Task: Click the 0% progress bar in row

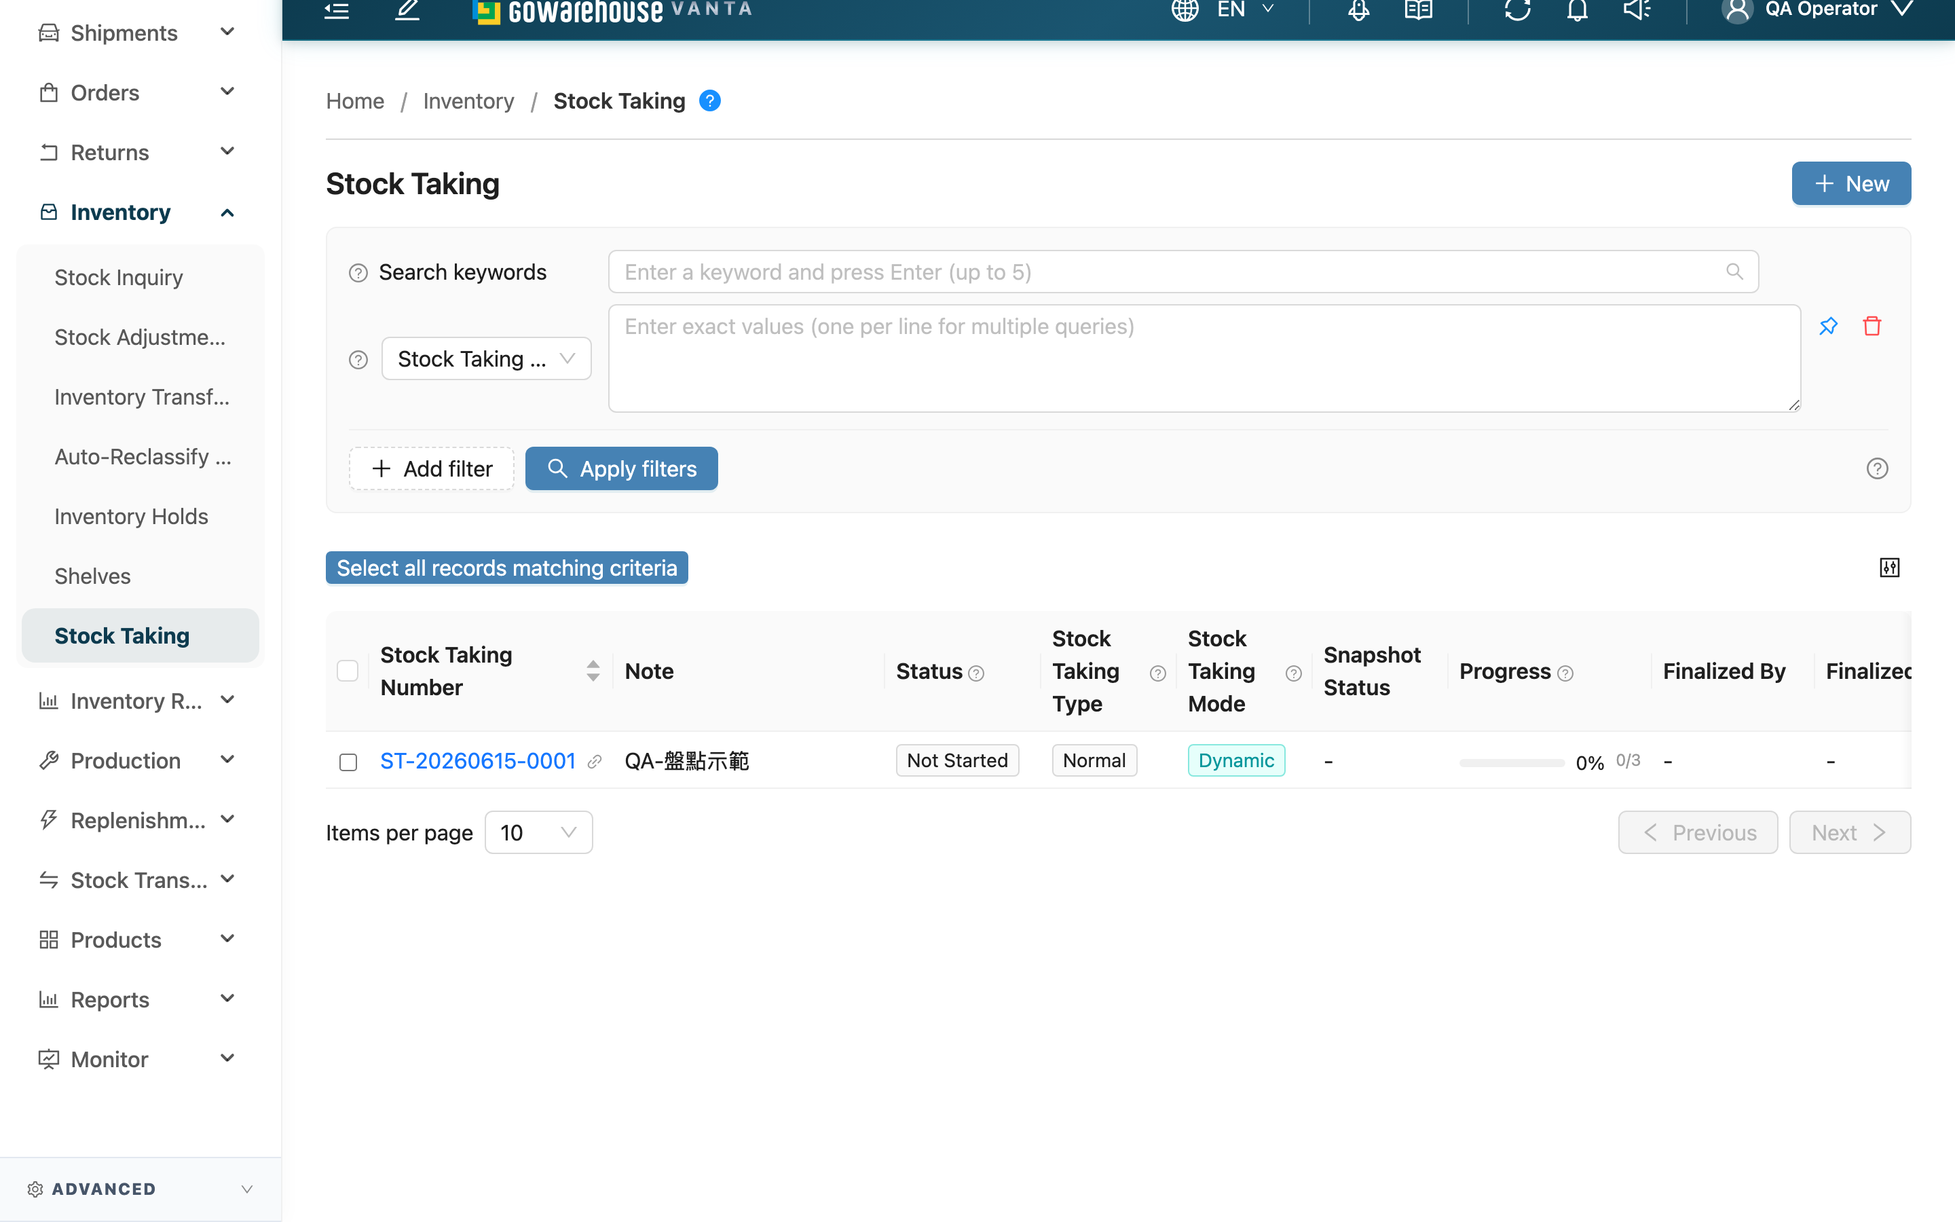Action: (x=1512, y=763)
